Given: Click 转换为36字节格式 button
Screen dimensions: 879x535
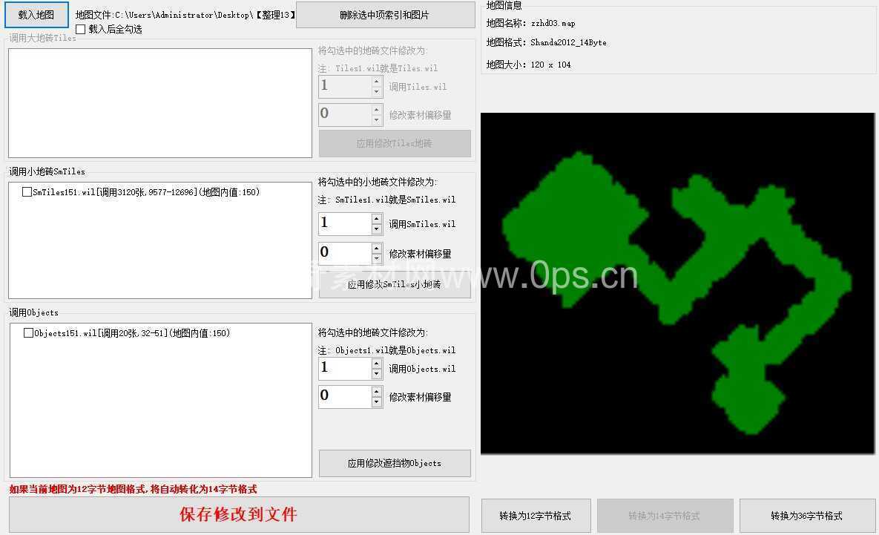Looking at the screenshot, I should (806, 516).
